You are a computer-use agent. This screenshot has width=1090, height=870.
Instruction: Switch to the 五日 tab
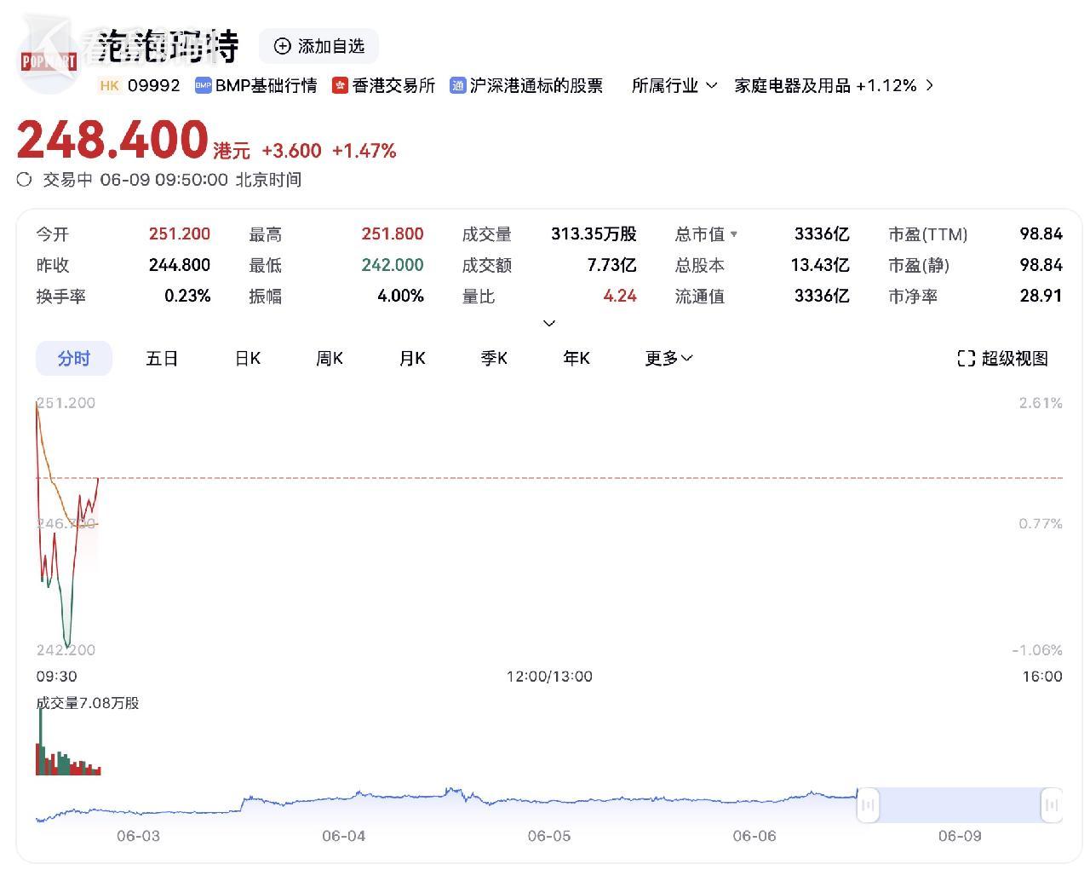click(x=162, y=358)
